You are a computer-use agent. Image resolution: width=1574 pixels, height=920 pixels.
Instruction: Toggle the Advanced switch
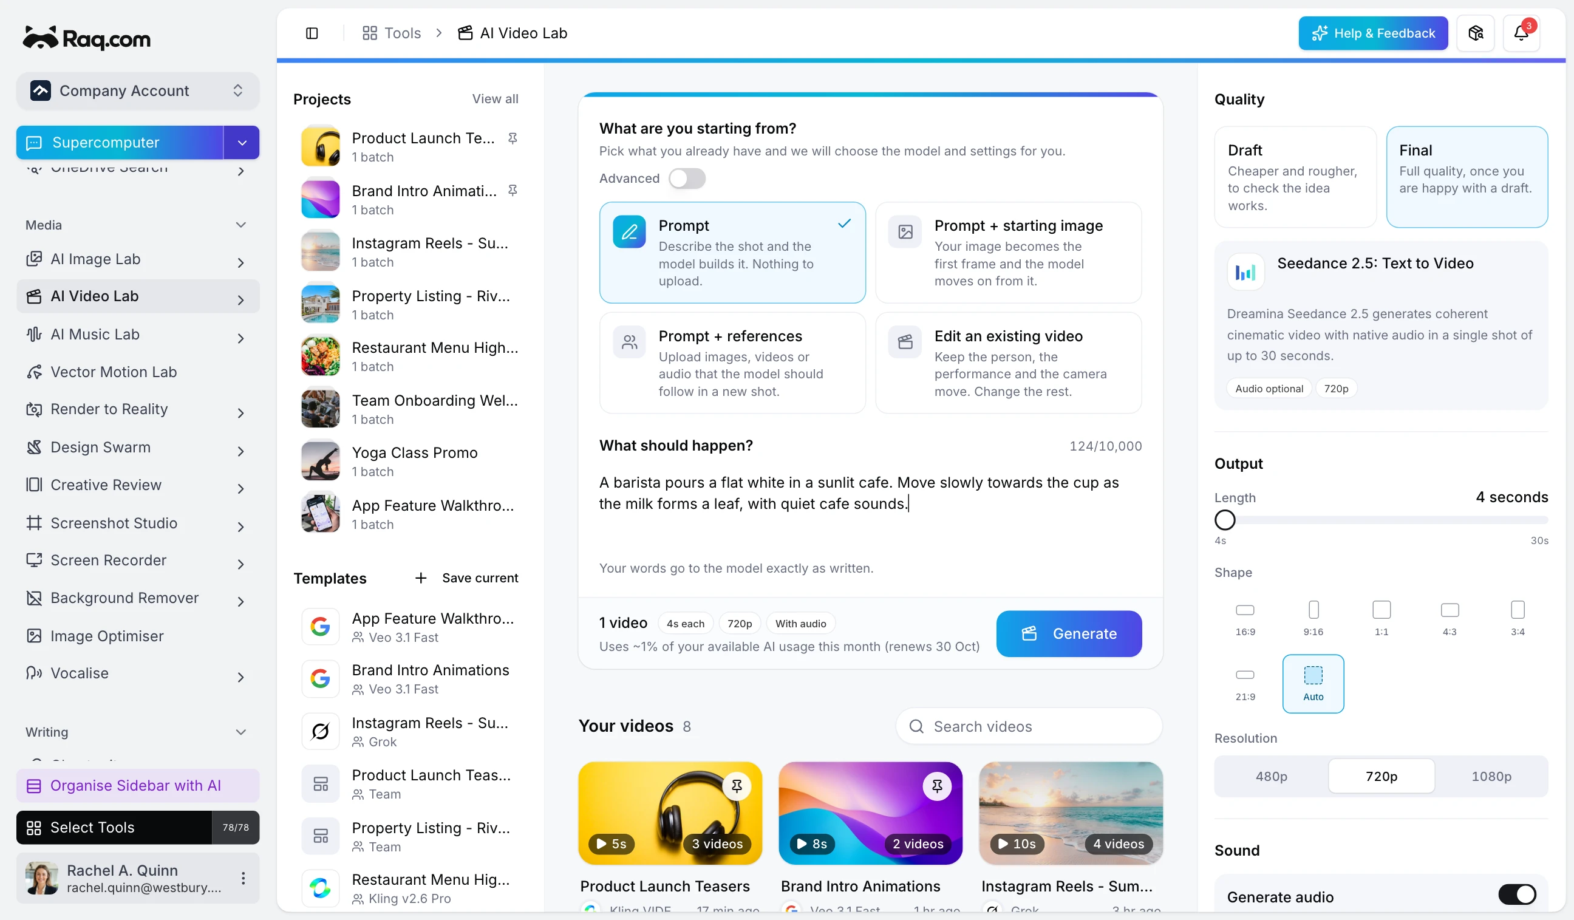(x=686, y=179)
